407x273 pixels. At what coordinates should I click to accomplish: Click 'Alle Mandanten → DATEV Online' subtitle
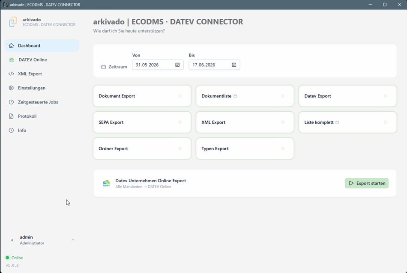[143, 187]
